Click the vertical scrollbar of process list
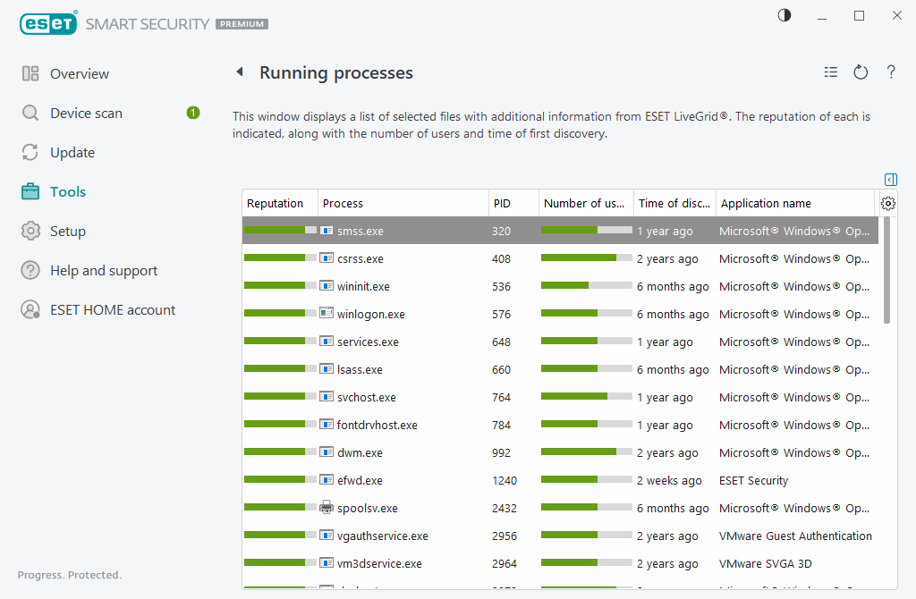 point(886,270)
